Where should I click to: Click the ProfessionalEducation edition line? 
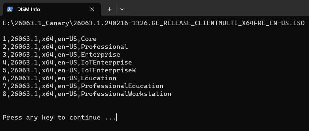click(83, 86)
